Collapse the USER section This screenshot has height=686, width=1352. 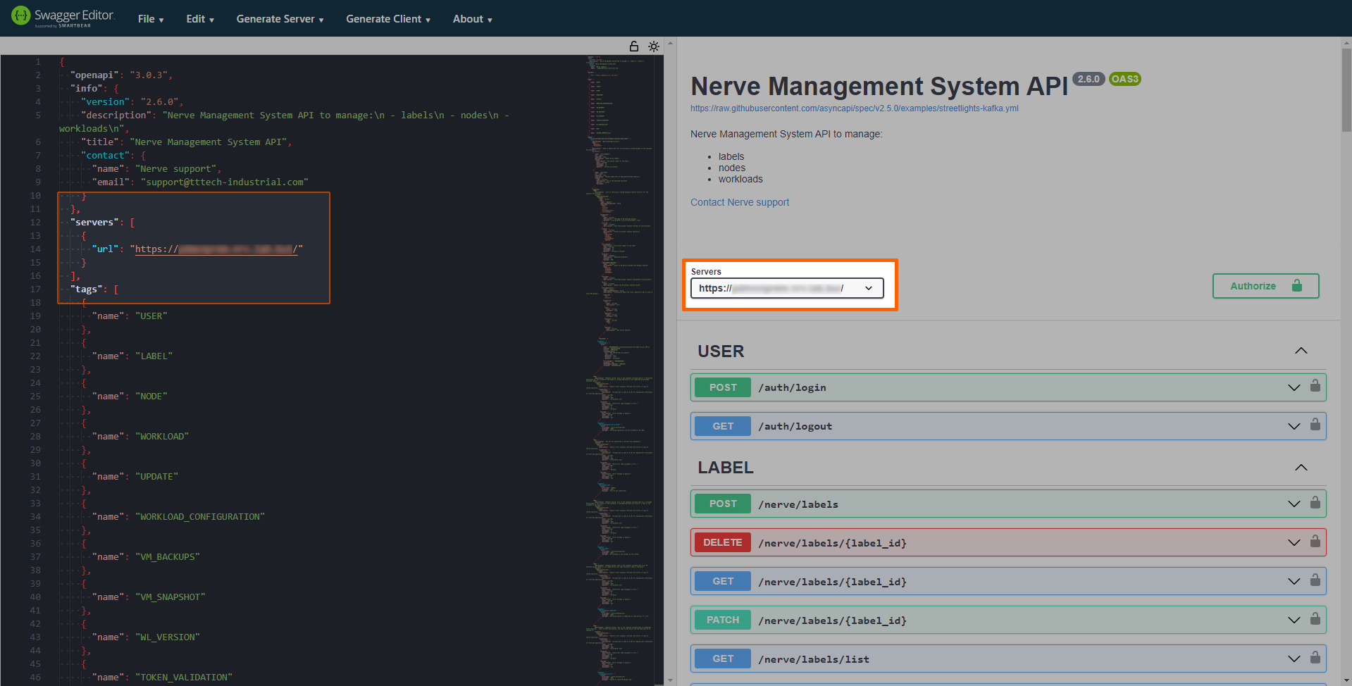[x=1301, y=351]
